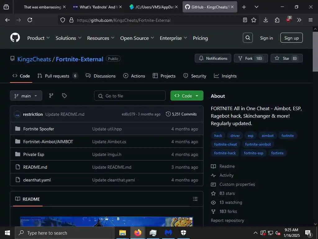Open the KingzCheats owner link

coord(34,59)
